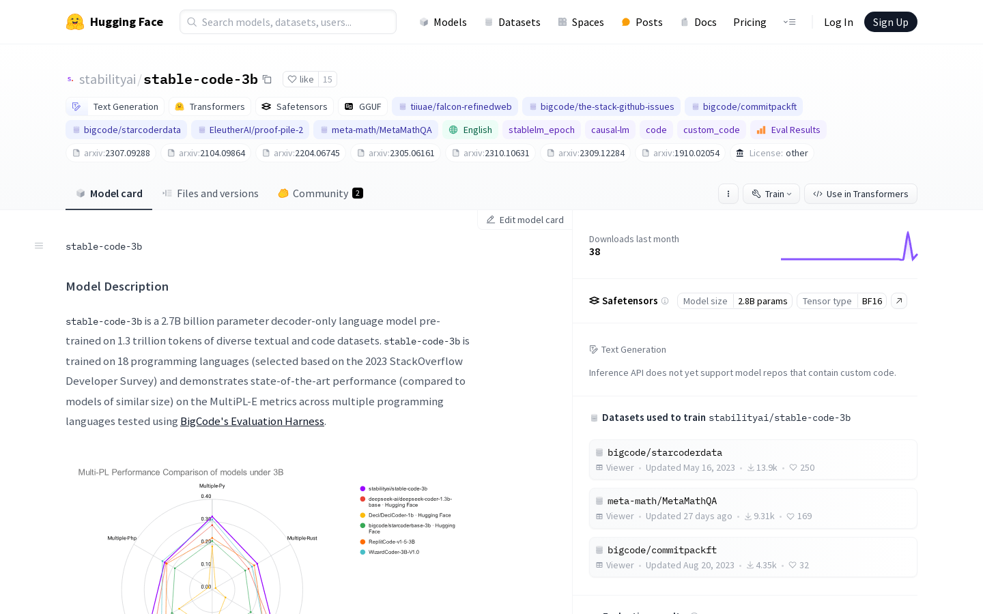Select the stablelm_epoch tag
Screen dimensions: 983x614
click(541, 130)
